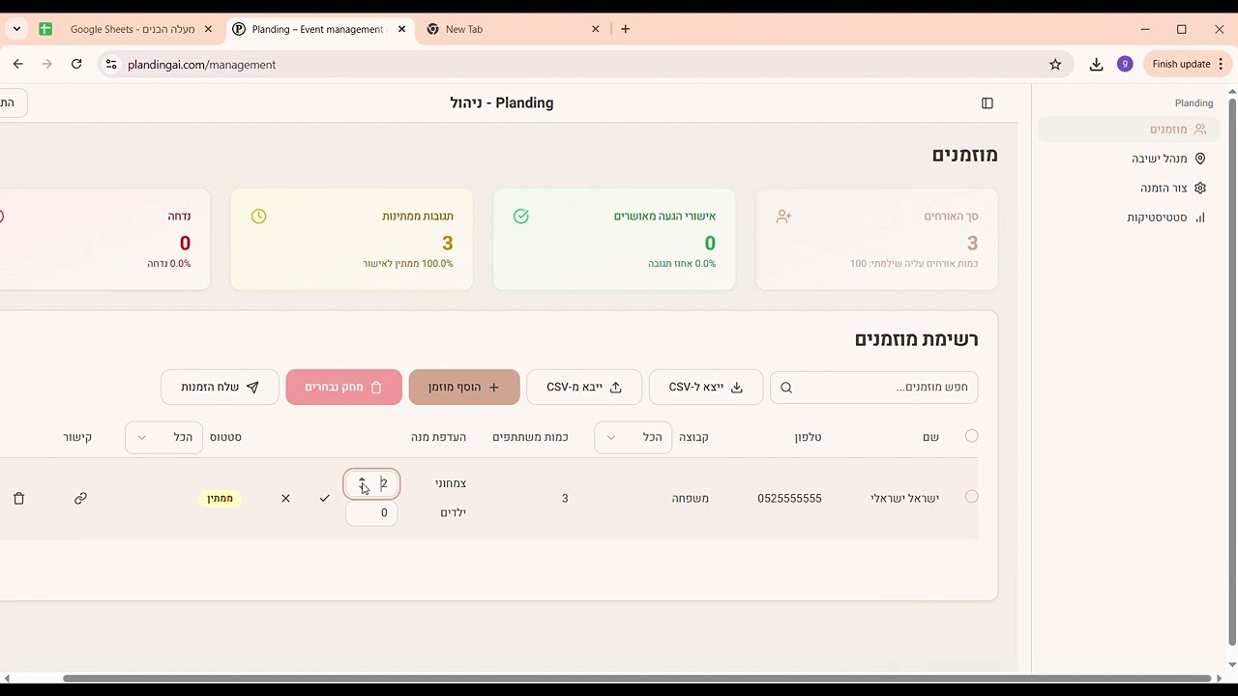Switch to the Google Sheets tab

click(x=124, y=29)
